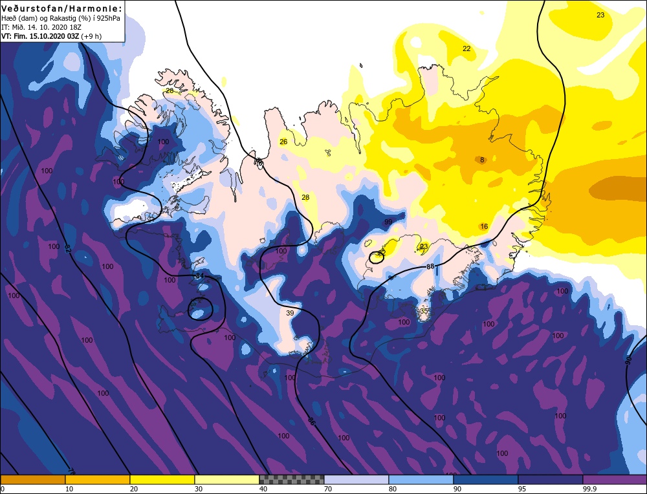Click the orange 10–20 legend swatch
This screenshot has height=494, width=647.
pyautogui.click(x=98, y=480)
